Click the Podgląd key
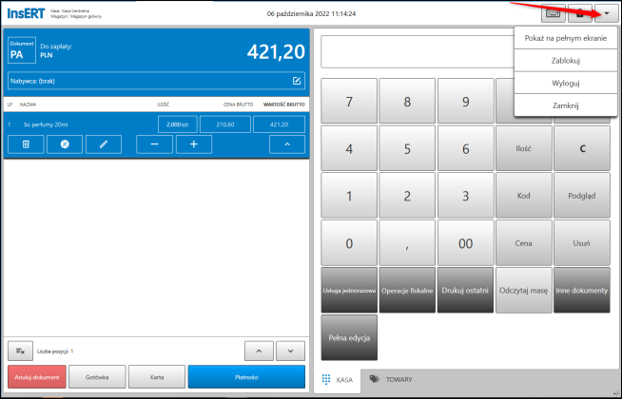 [582, 196]
